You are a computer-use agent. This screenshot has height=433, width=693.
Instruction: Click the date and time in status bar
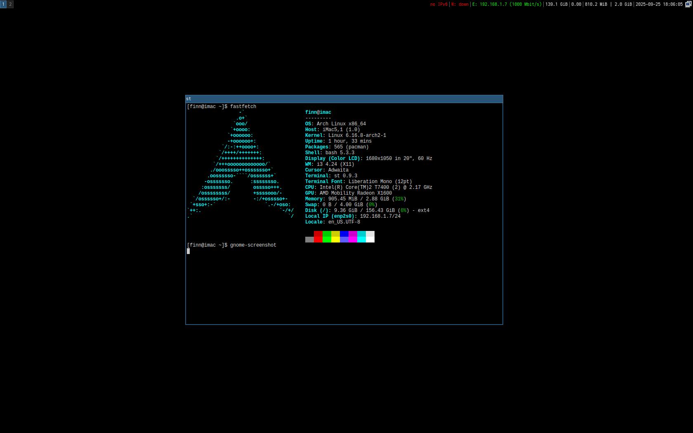[659, 4]
